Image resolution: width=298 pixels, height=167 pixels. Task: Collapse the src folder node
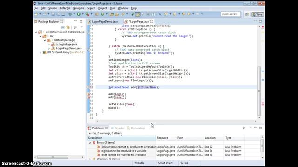(x=41, y=36)
